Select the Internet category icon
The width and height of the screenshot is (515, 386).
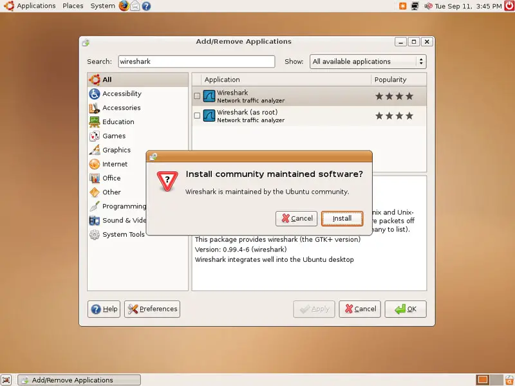(x=95, y=164)
